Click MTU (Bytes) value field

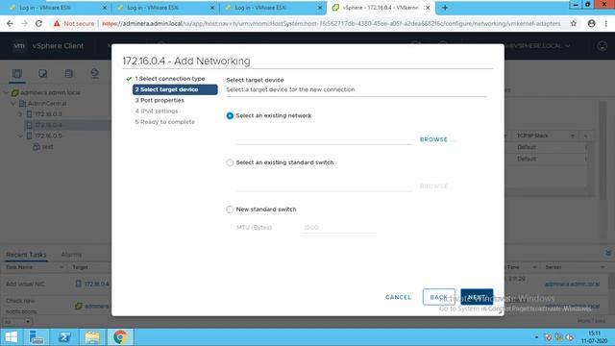click(337, 228)
